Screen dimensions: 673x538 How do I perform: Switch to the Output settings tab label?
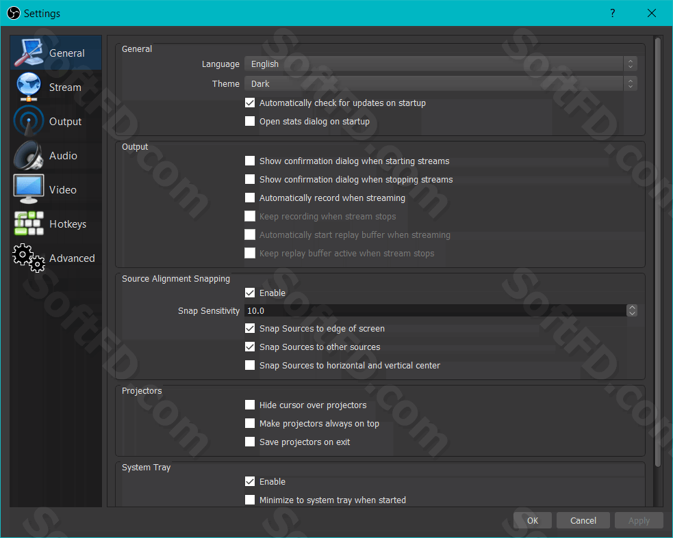(x=65, y=122)
